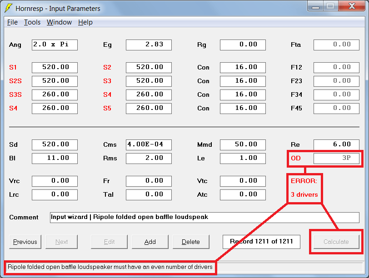This screenshot has width=369, height=278.
Task: Click the red S3S label
Action: pyautogui.click(x=15, y=95)
